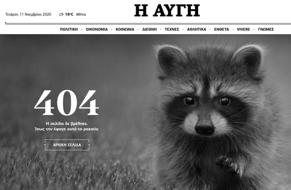Screen dimensions: 291x190
Task: Click the line Ίσως την έφαγε αυτό το ρακούν.
Action: pyautogui.click(x=67, y=129)
